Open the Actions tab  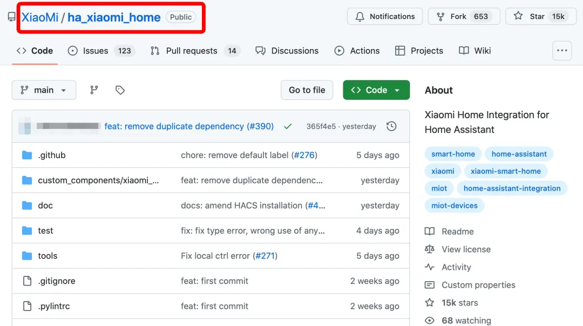pyautogui.click(x=357, y=51)
